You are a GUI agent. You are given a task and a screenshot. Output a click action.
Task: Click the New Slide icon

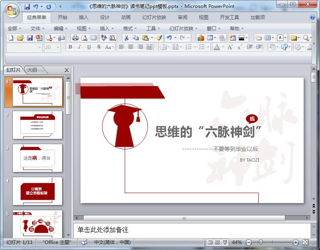[x=258, y=38]
